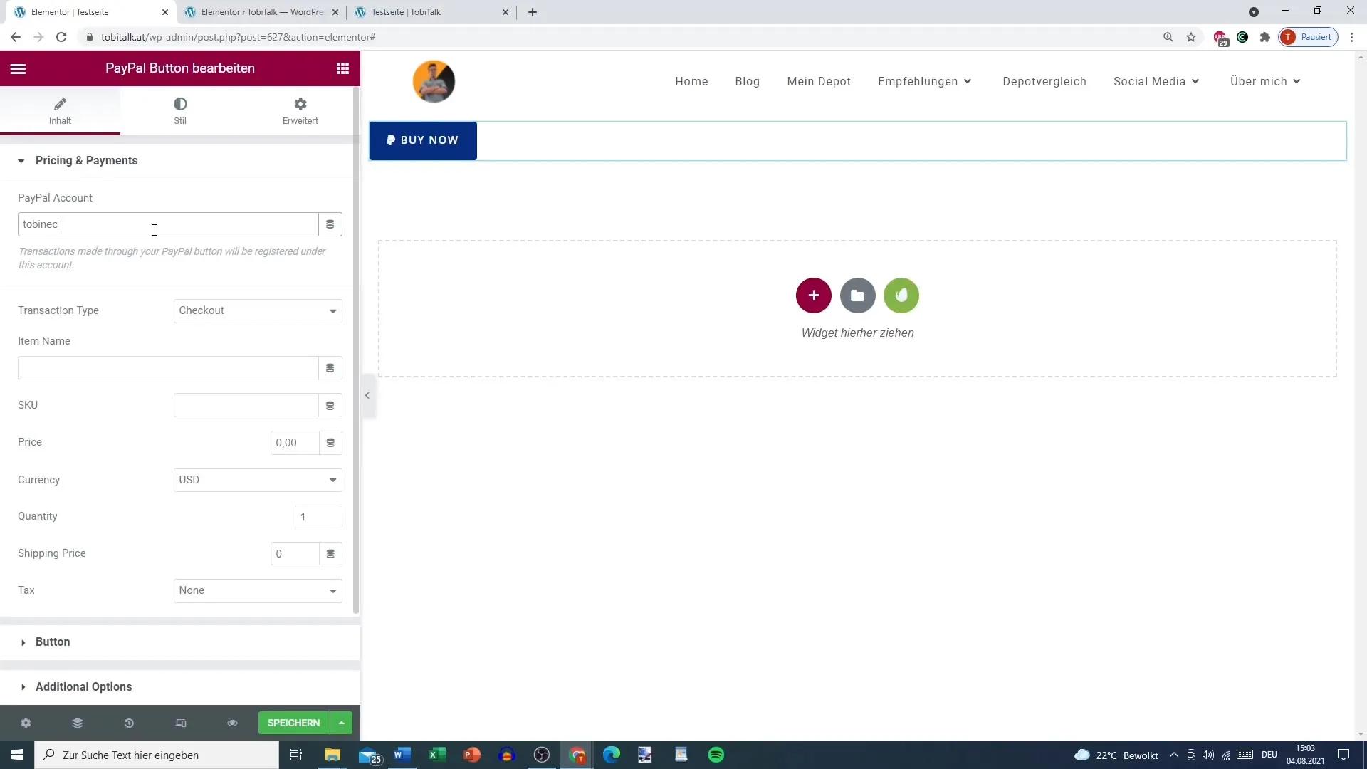Switch to the Stil settings tab

[179, 110]
